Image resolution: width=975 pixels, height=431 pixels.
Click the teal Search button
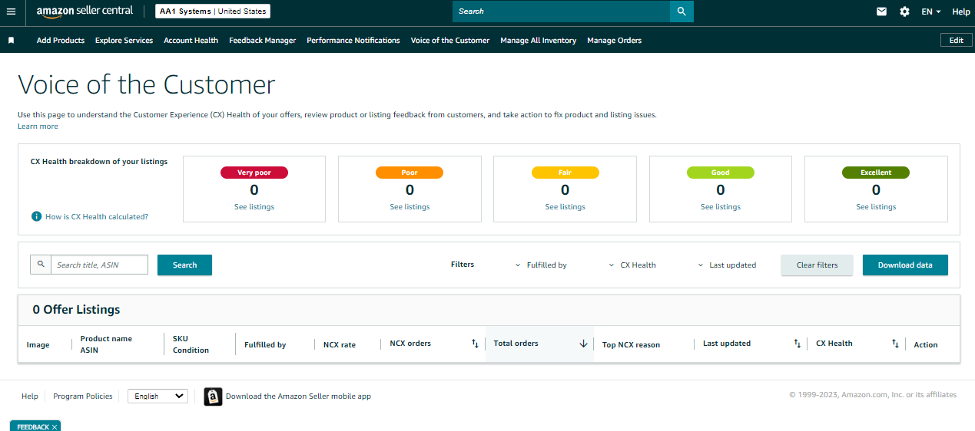coord(184,265)
